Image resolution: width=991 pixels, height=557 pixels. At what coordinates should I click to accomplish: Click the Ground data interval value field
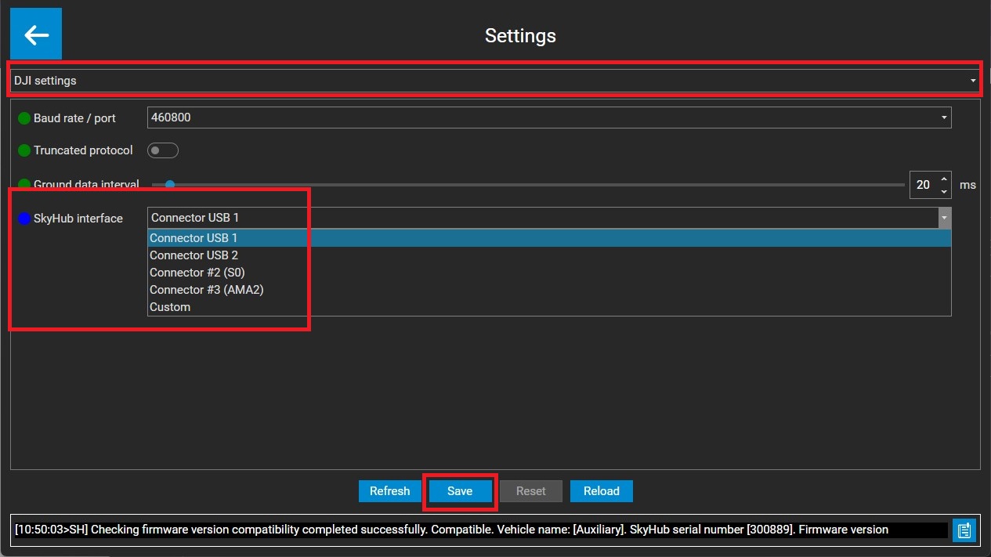pos(924,185)
